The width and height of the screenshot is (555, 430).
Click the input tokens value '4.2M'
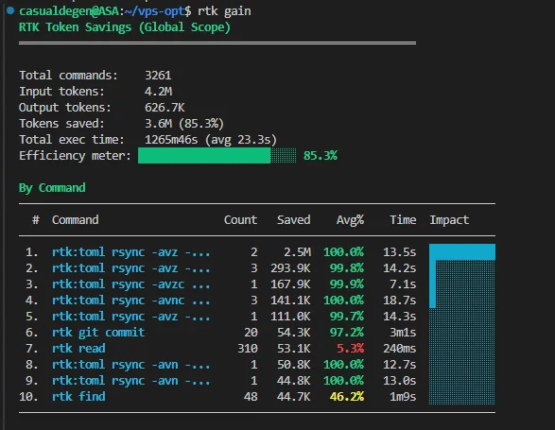click(158, 92)
